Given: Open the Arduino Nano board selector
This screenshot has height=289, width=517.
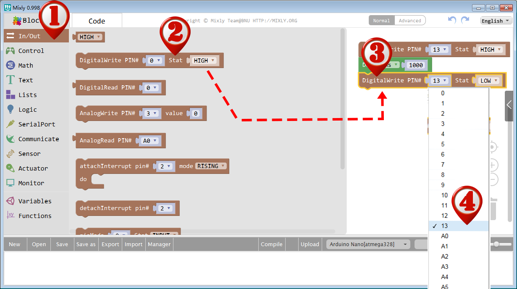Looking at the screenshot, I should coord(368,244).
